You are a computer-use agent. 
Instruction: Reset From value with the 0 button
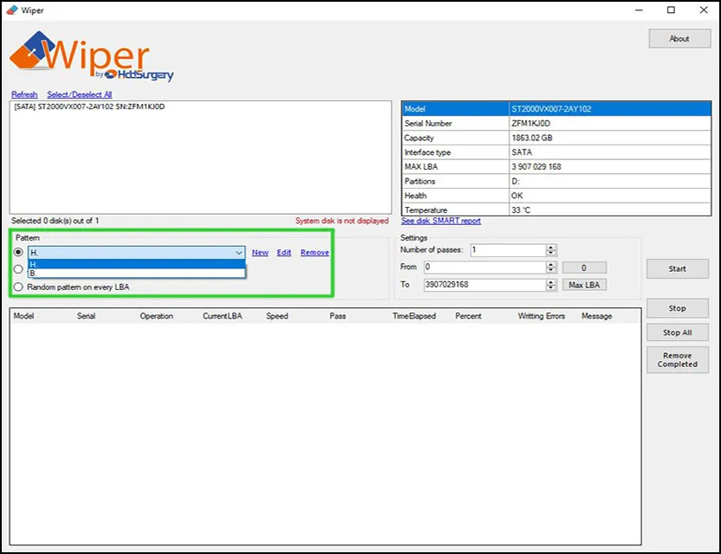click(584, 267)
